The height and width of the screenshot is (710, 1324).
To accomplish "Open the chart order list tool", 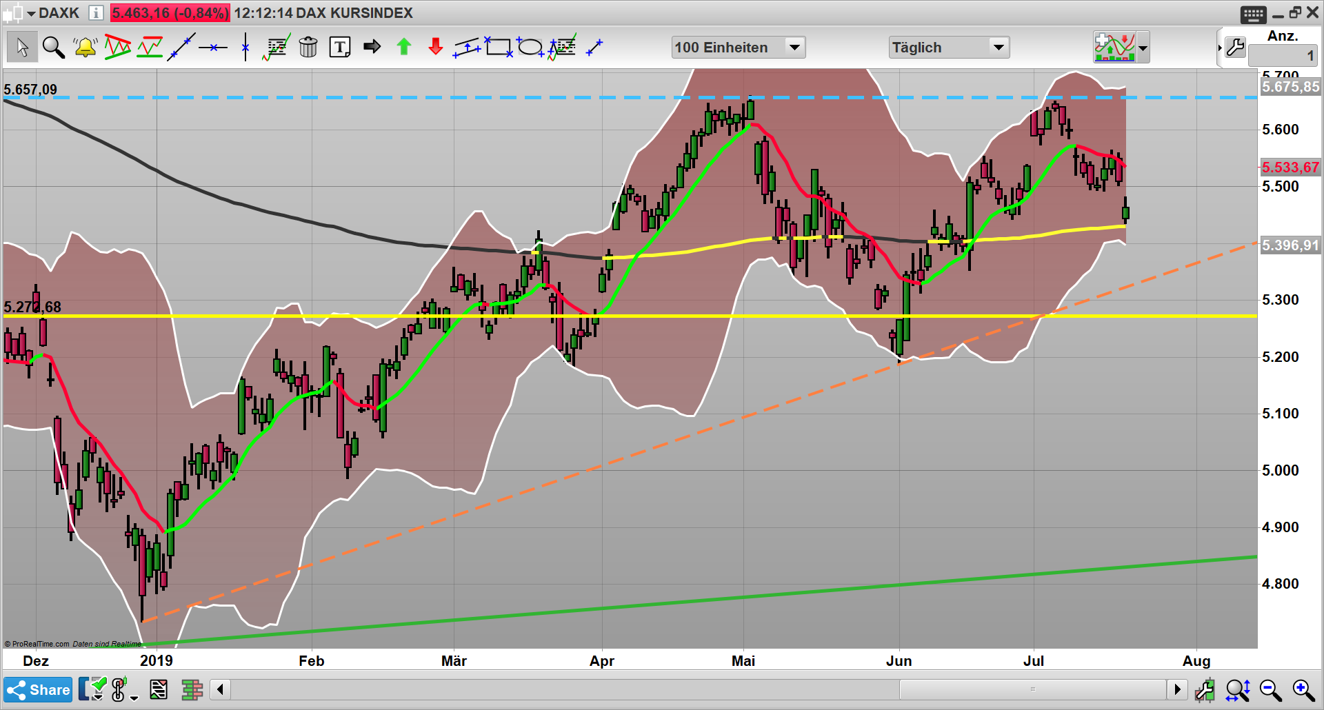I will tap(277, 48).
